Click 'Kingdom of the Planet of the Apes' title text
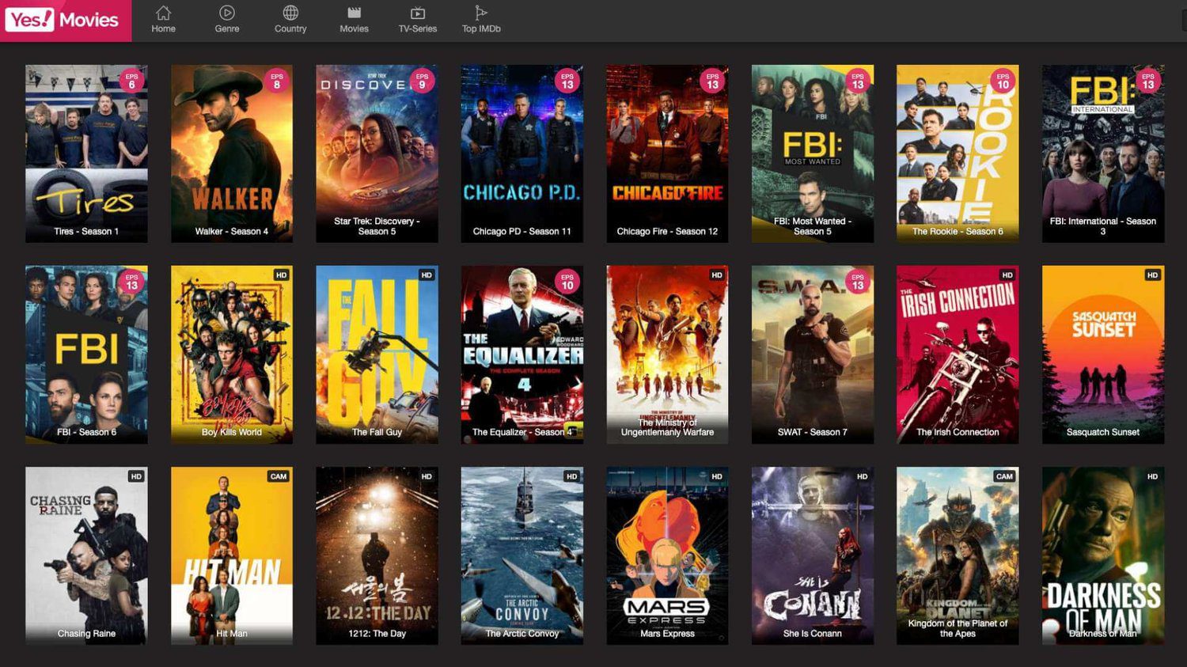 pyautogui.click(x=958, y=628)
